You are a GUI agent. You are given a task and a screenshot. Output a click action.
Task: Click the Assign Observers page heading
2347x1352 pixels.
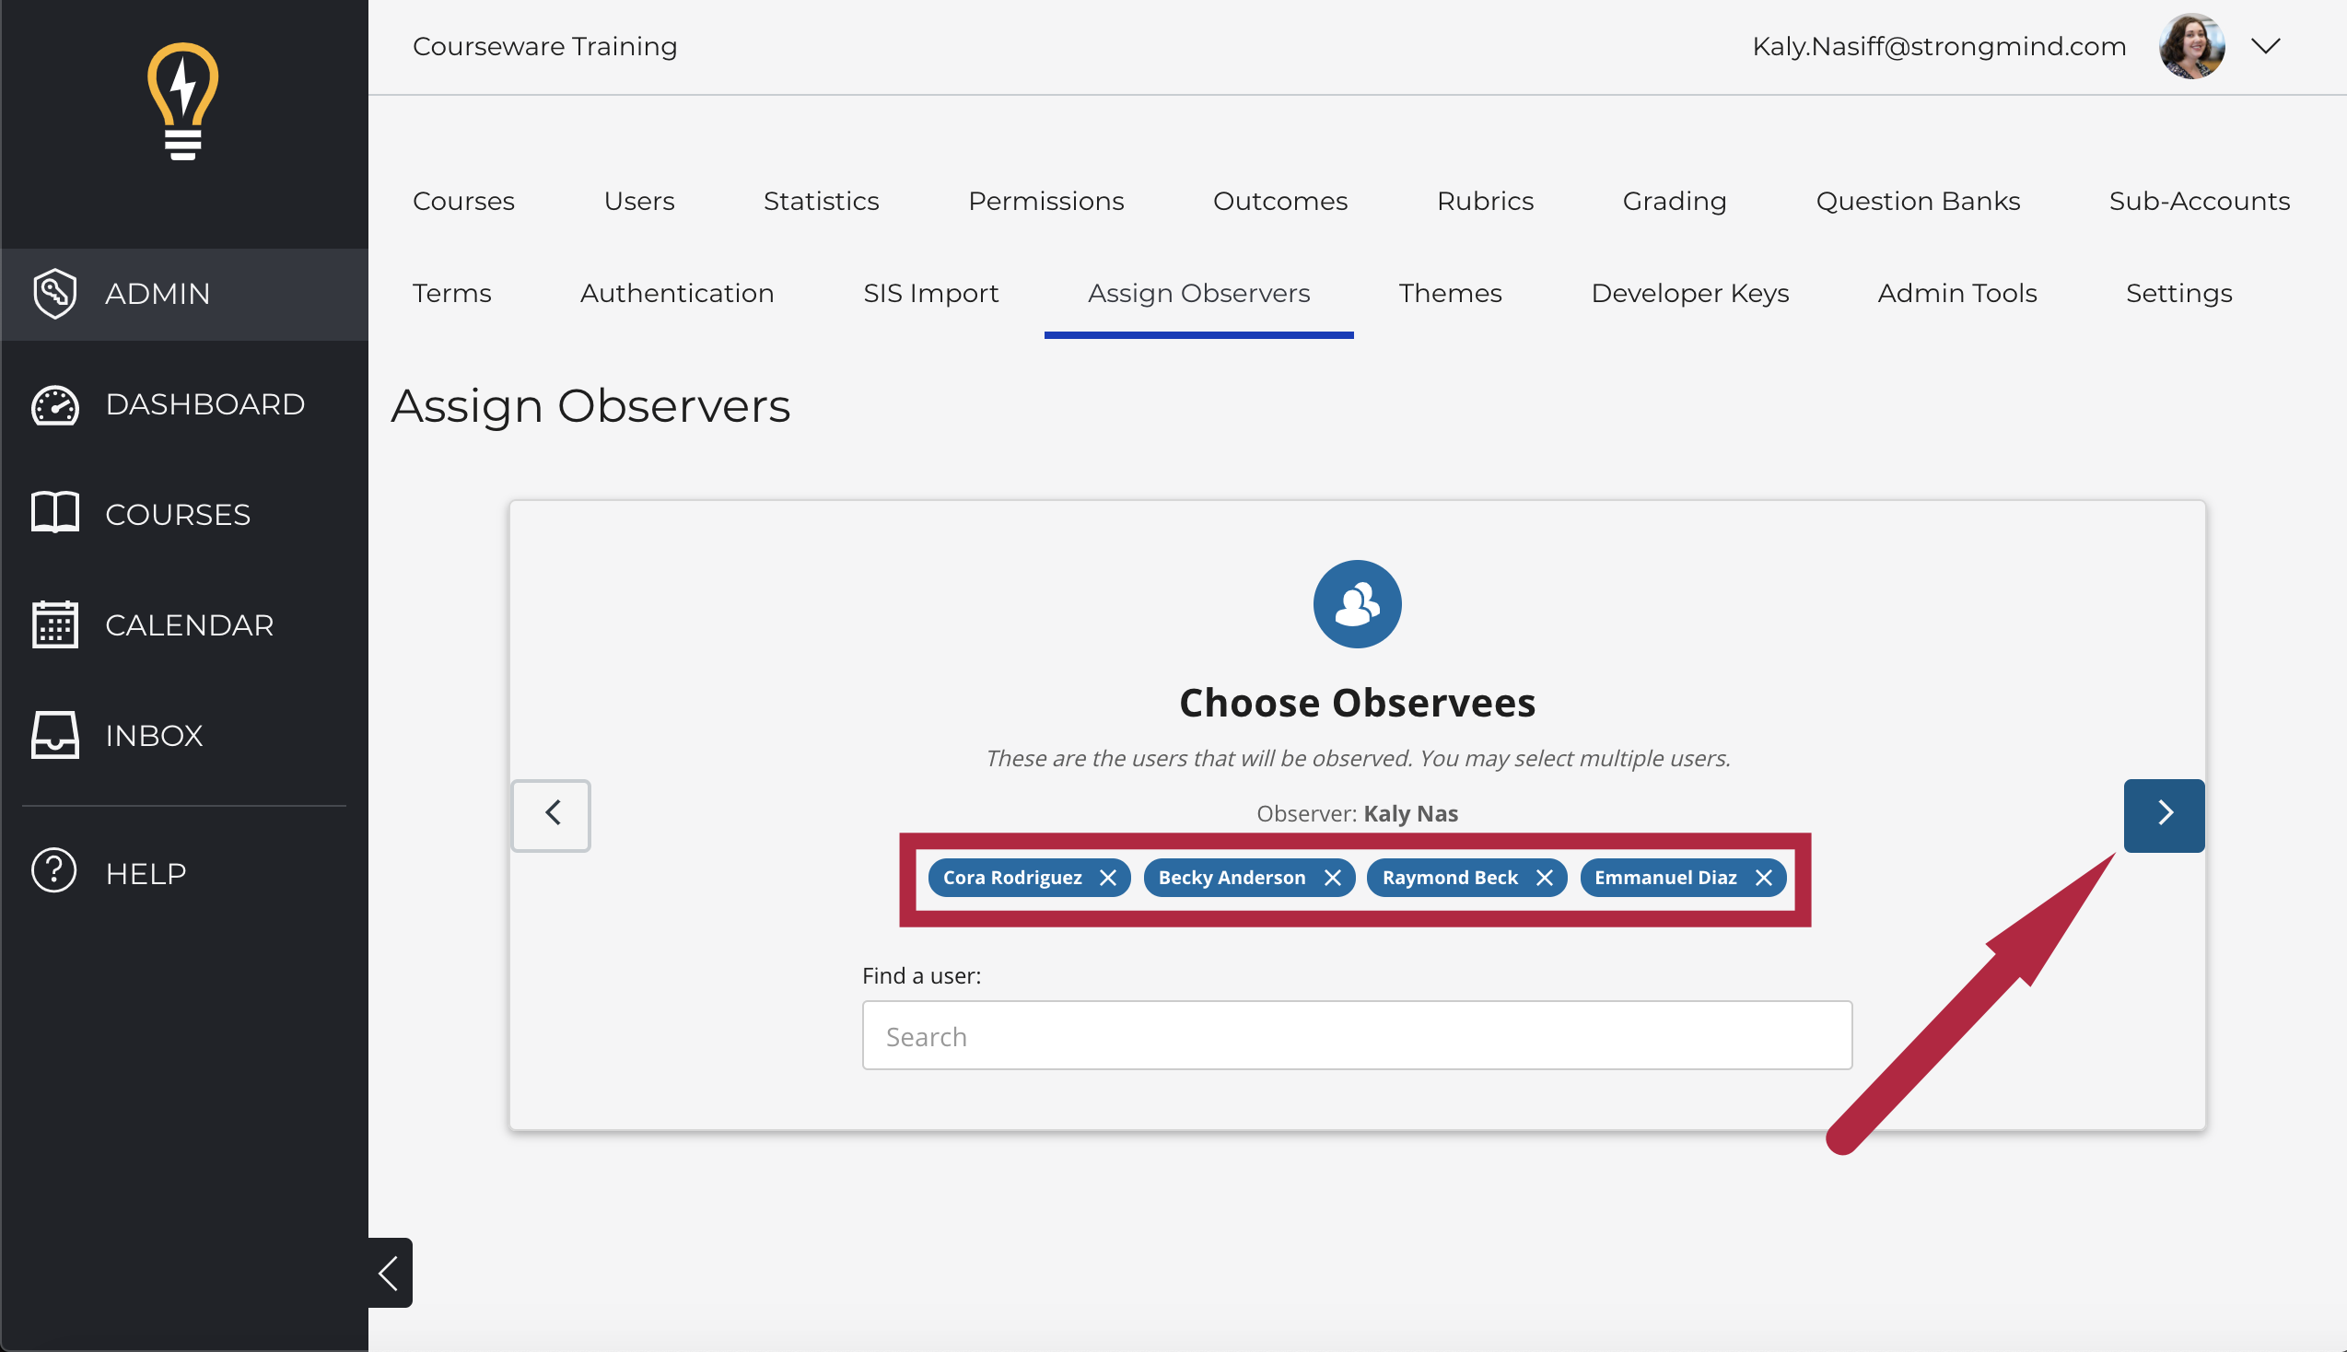[590, 407]
